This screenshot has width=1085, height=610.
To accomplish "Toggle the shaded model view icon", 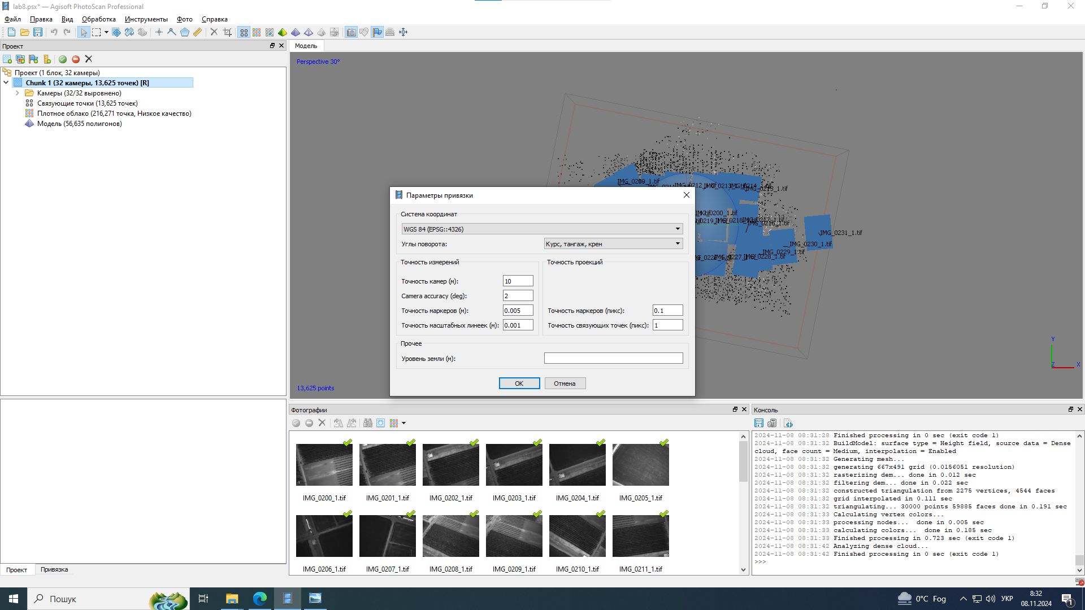I will 283,32.
